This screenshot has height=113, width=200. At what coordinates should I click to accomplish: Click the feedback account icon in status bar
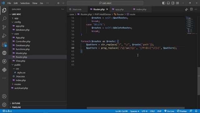pos(191,111)
